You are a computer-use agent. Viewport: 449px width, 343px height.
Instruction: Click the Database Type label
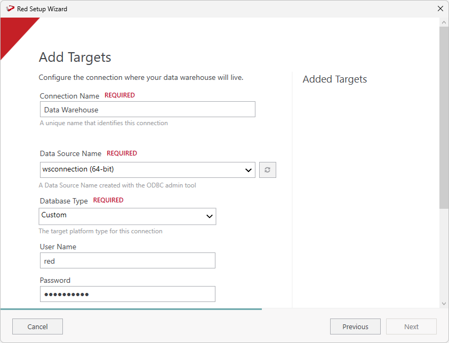[64, 201]
